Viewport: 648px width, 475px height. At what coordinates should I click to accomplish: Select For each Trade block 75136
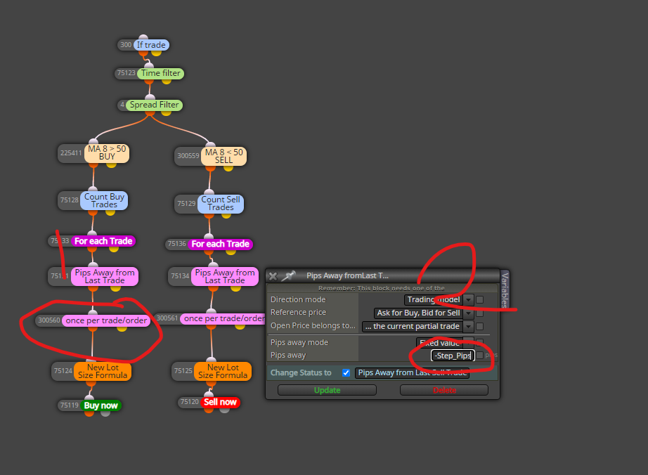tap(220, 244)
